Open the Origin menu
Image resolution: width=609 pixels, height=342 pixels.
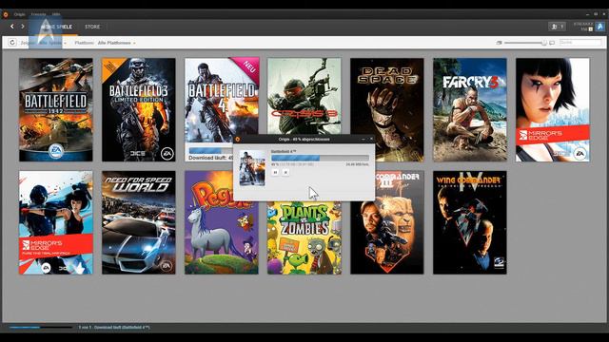[x=19, y=14]
